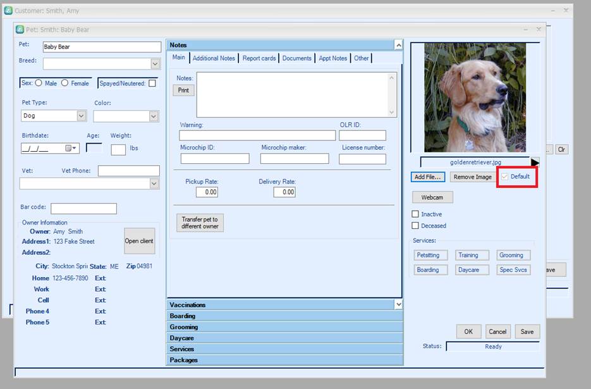Viewport: 591px width, 389px height.
Task: Click Transfer pet to different owner
Action: (x=200, y=223)
